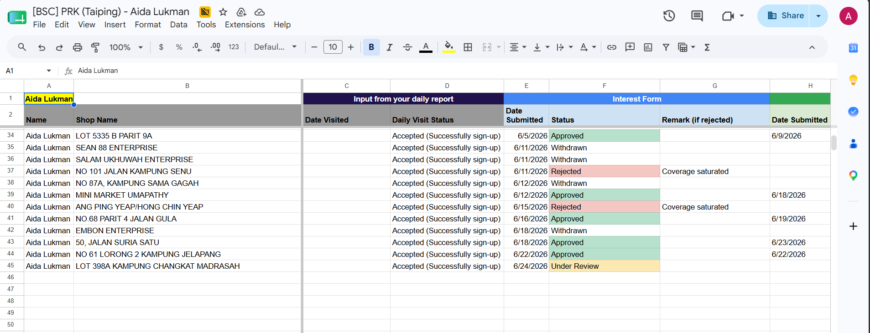Open text wrapping dropdown
This screenshot has width=870, height=333.
[564, 47]
